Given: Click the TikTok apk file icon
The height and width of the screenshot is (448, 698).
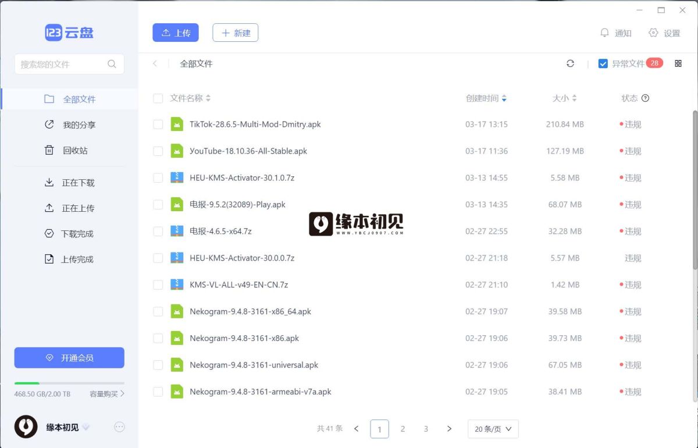Looking at the screenshot, I should (177, 124).
